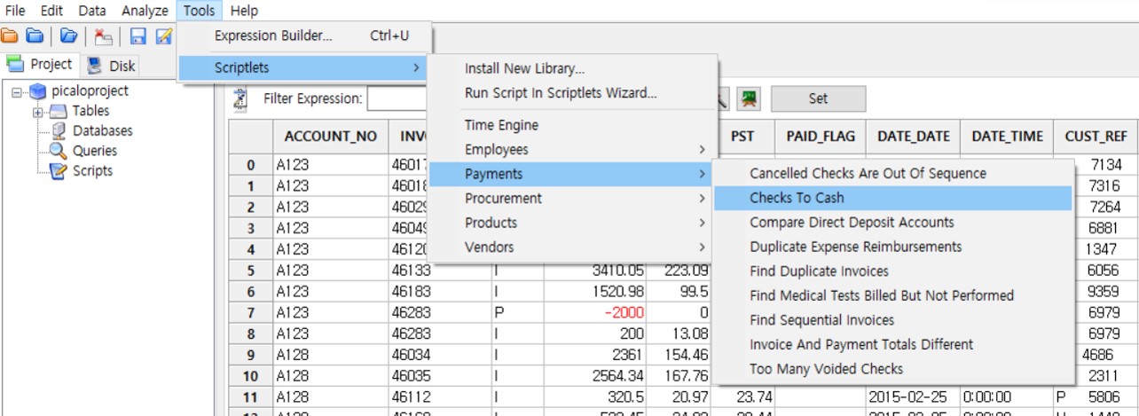
Task: Switch to the Disk tab
Action: click(112, 65)
